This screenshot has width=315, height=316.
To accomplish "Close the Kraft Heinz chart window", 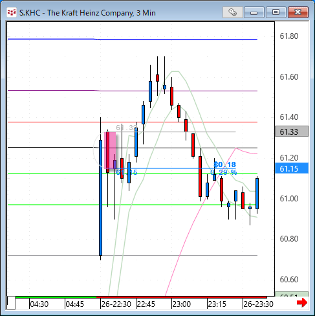I will pos(298,12).
